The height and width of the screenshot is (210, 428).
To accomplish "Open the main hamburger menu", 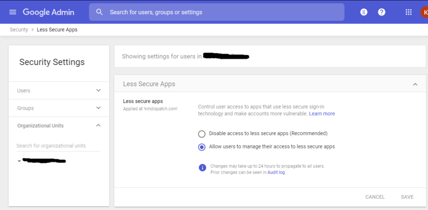I will click(x=13, y=12).
